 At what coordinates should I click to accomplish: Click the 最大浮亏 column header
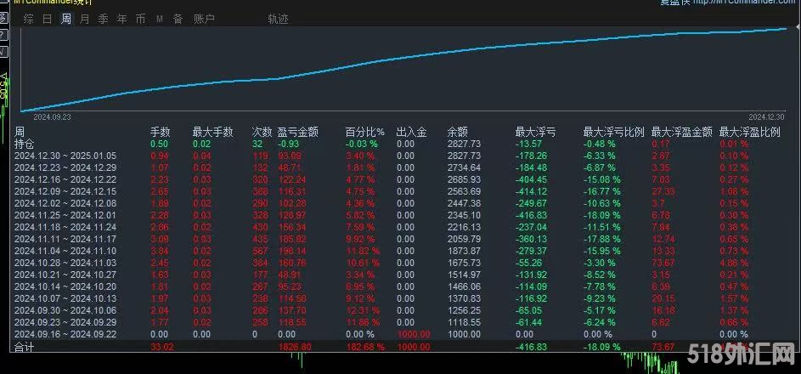coord(536,133)
